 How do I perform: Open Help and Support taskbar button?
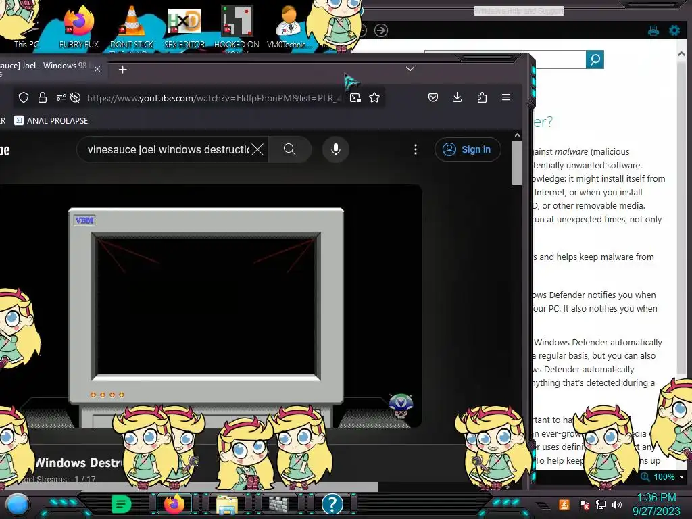[x=332, y=504]
